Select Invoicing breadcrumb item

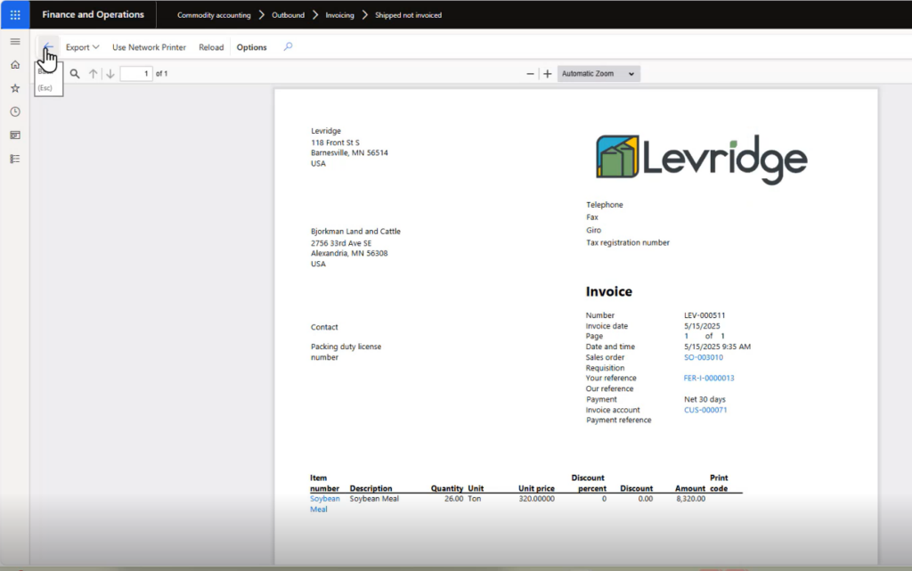pyautogui.click(x=339, y=15)
